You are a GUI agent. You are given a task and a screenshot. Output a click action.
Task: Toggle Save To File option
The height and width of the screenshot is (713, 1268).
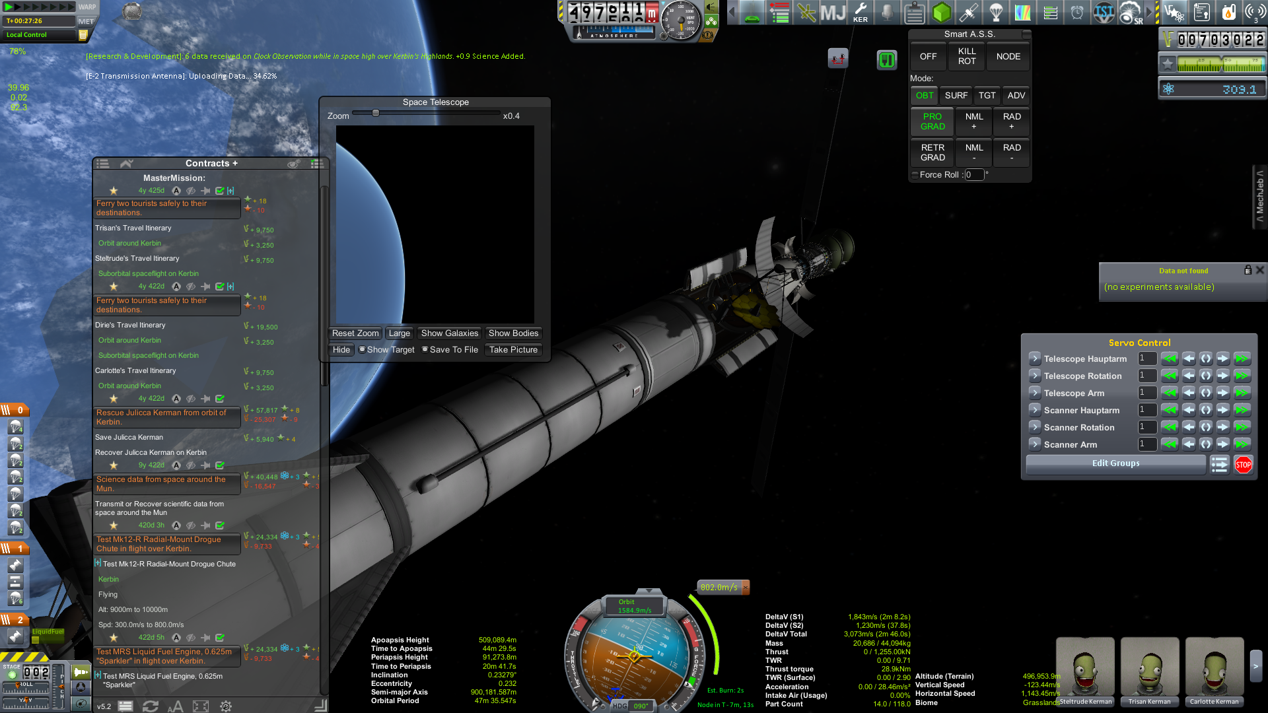tap(450, 350)
